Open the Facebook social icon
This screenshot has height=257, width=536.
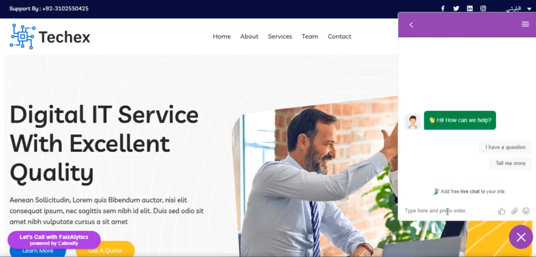(443, 8)
